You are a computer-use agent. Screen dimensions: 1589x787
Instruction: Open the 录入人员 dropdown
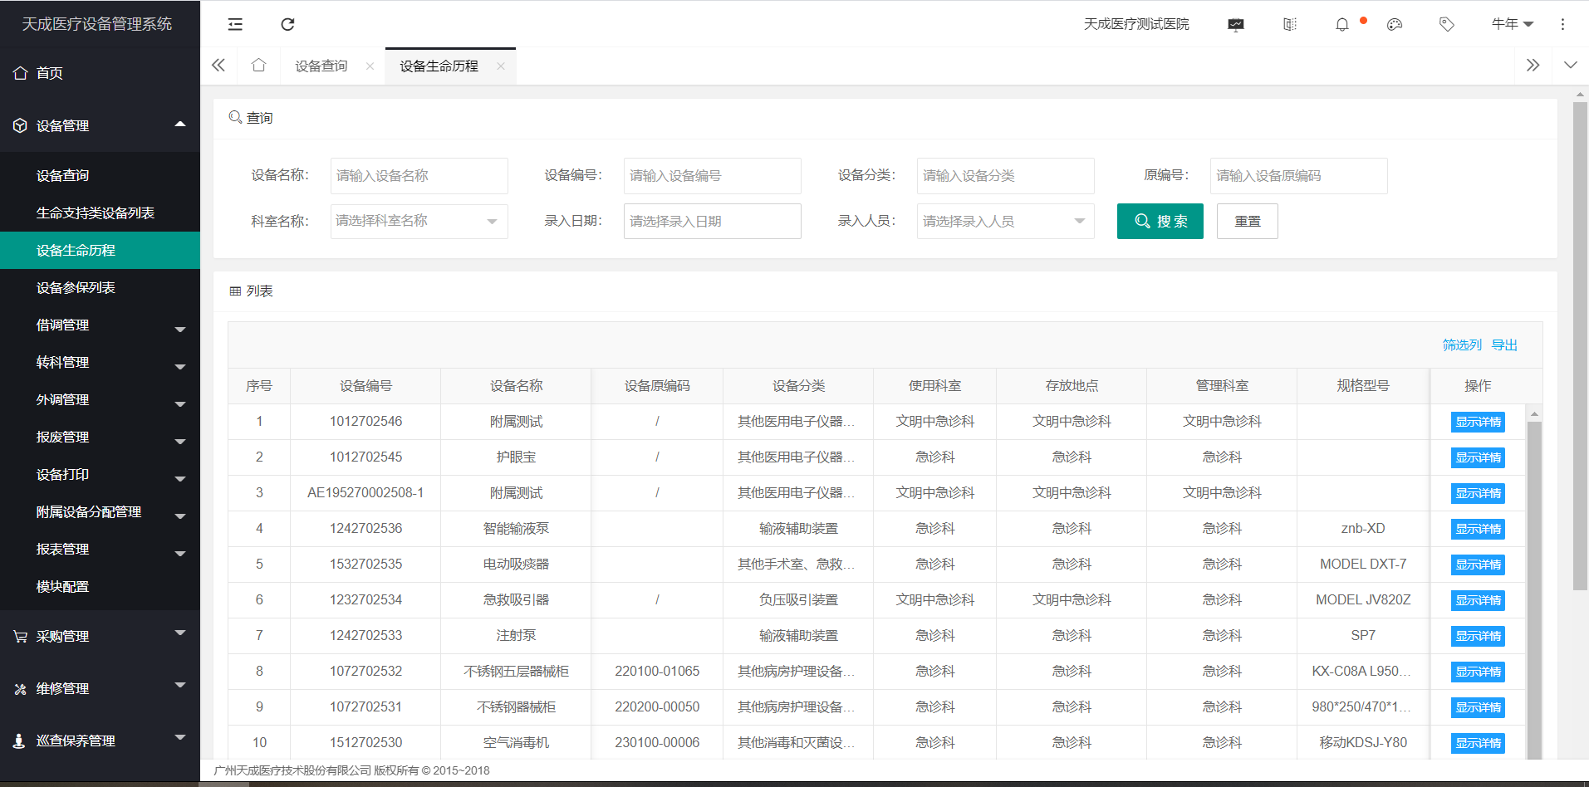[1006, 222]
